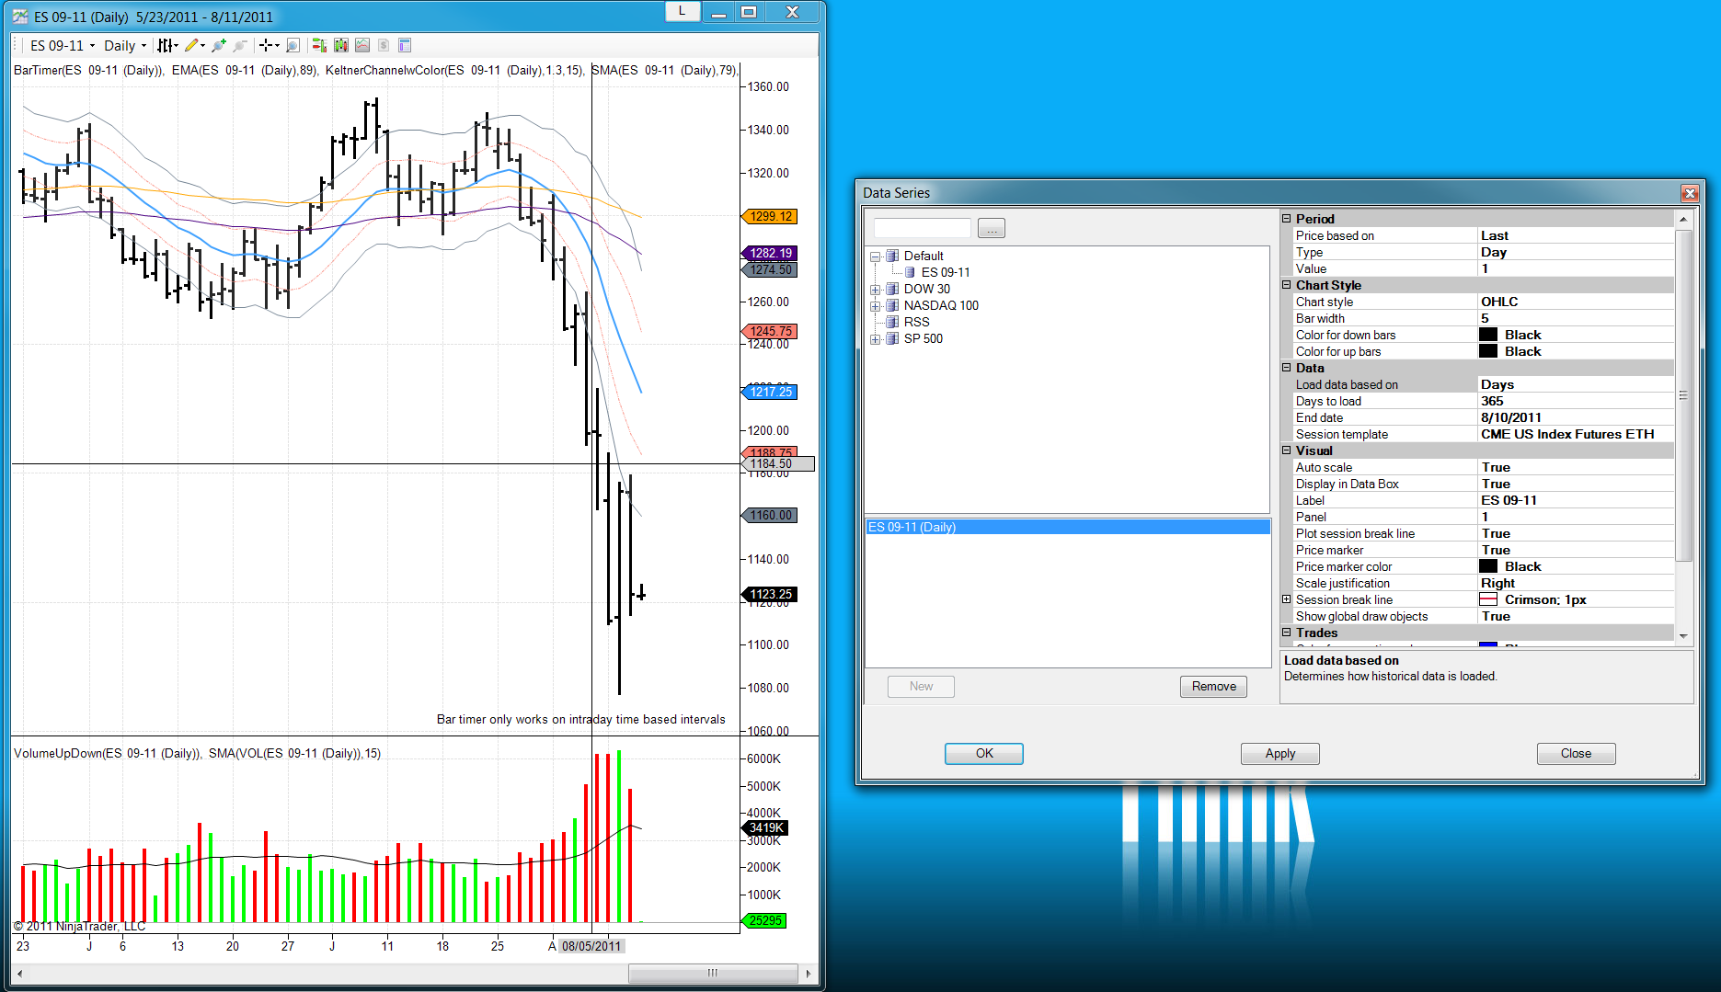Viewport: 1721px width, 992px height.
Task: Click the Apply button
Action: pyautogui.click(x=1280, y=754)
